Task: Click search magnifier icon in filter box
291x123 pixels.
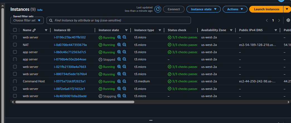Action: tap(51, 20)
